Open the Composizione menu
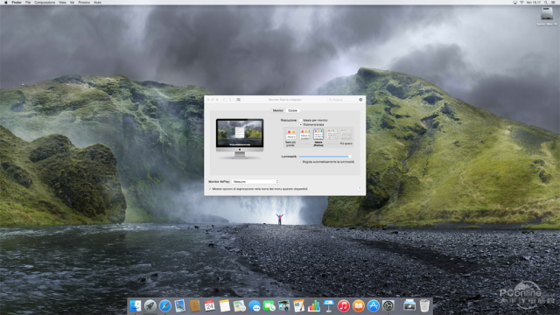The height and width of the screenshot is (315, 560). point(45,3)
